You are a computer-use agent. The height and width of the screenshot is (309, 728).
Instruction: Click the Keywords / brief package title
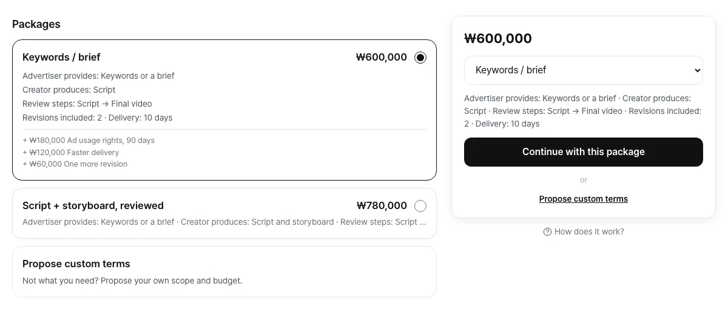[x=61, y=57]
